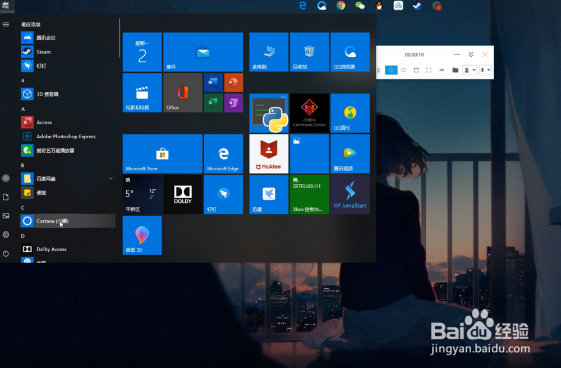Open Settings gear in Start sidebar
The image size is (561, 368).
click(x=6, y=235)
